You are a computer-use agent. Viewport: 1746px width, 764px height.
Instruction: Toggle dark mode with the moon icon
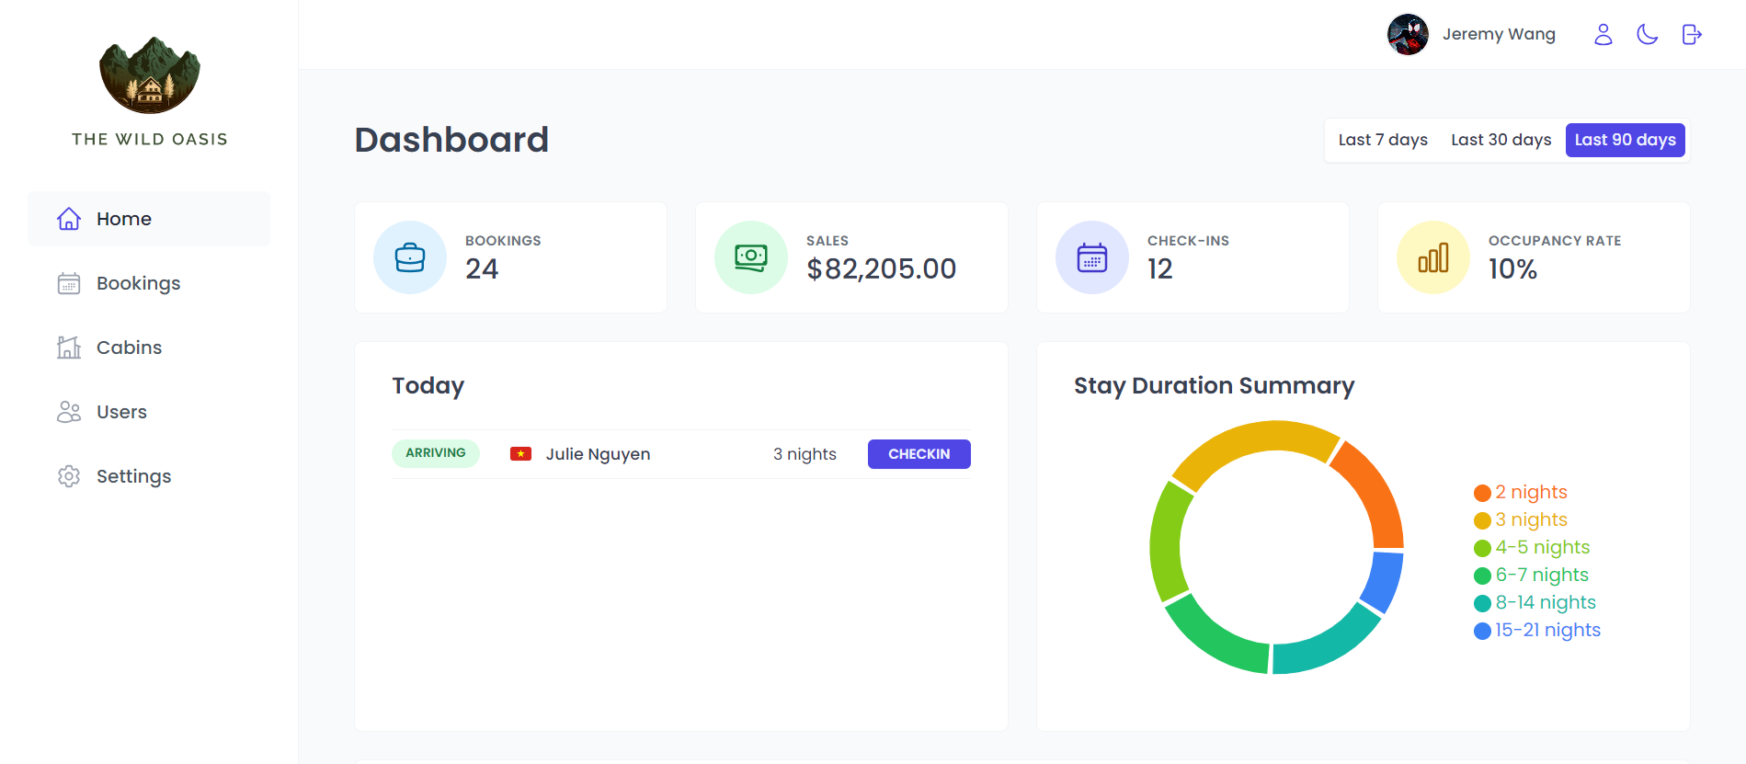pos(1647,34)
